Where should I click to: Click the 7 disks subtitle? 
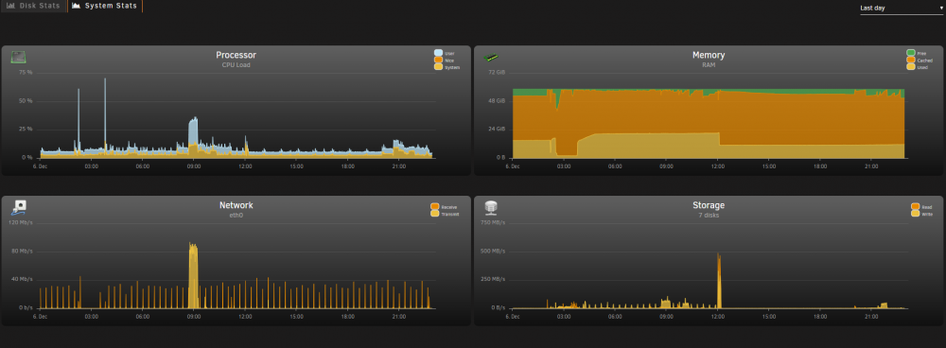coord(709,215)
